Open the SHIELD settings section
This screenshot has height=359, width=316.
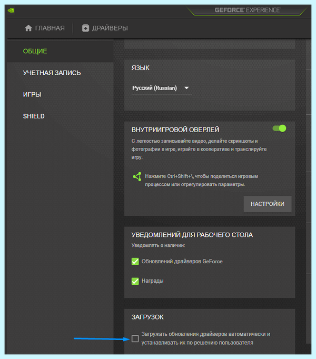pos(34,116)
